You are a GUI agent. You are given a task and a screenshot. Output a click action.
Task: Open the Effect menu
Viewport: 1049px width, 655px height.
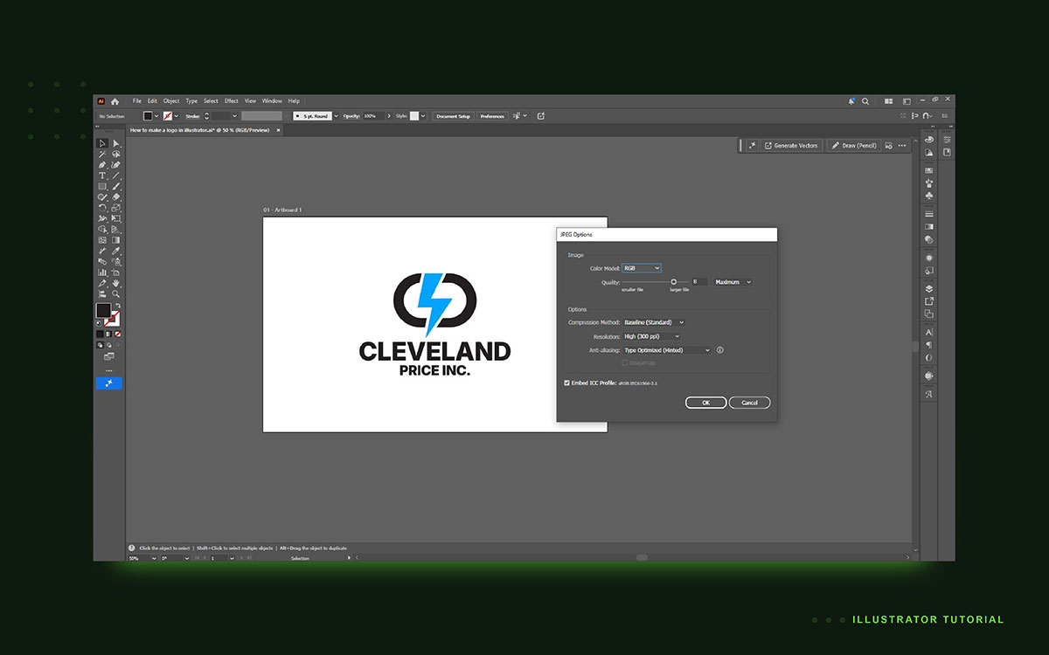pos(232,101)
